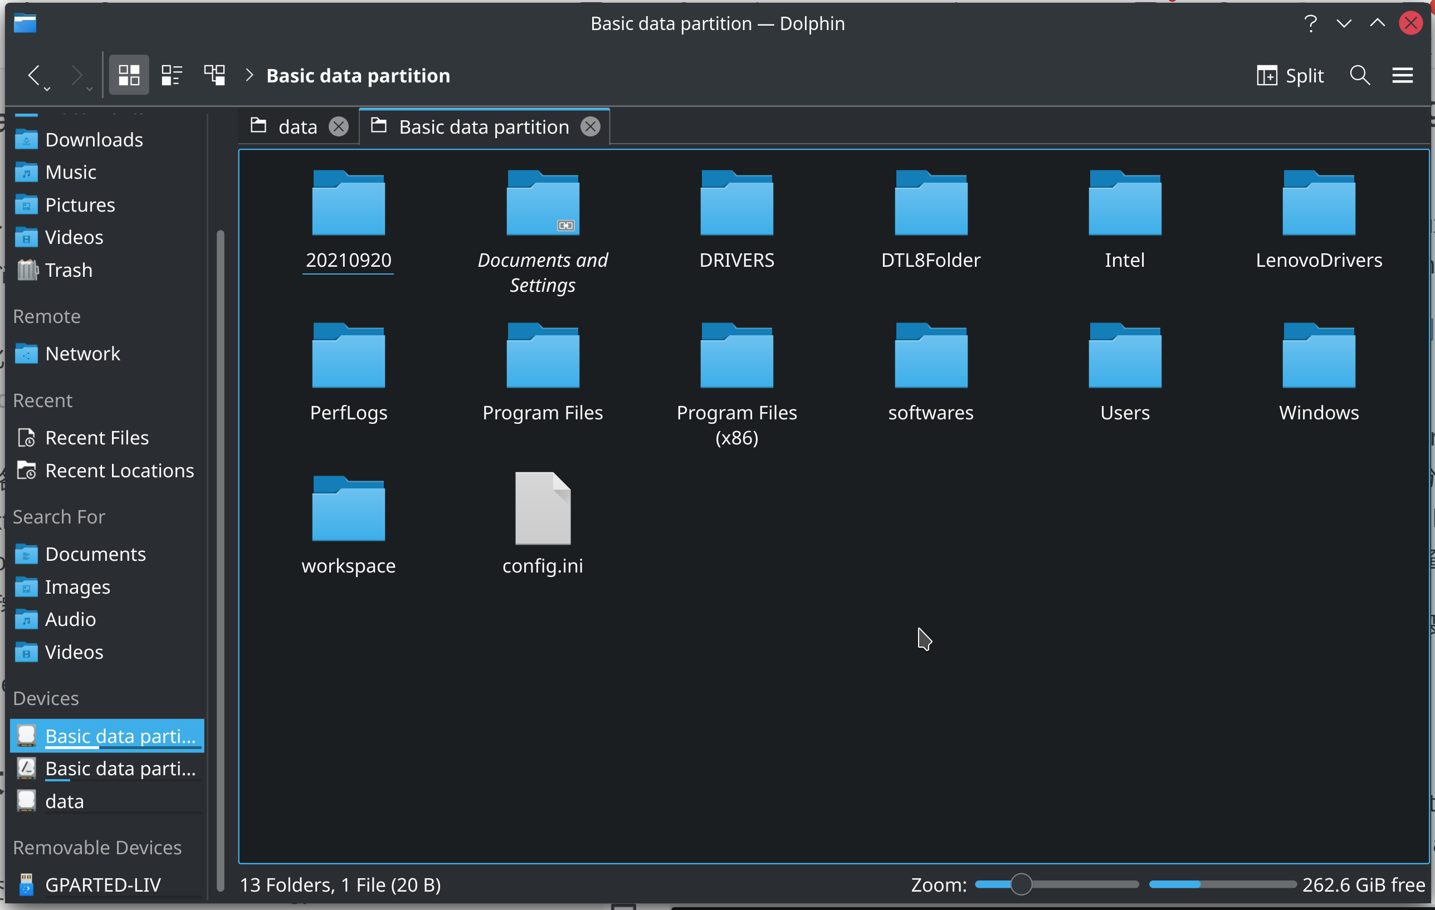Open the GPARTED-LIV removable device
The width and height of the screenshot is (1435, 910).
click(104, 884)
